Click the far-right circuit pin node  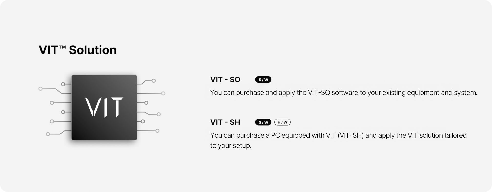[163, 93]
